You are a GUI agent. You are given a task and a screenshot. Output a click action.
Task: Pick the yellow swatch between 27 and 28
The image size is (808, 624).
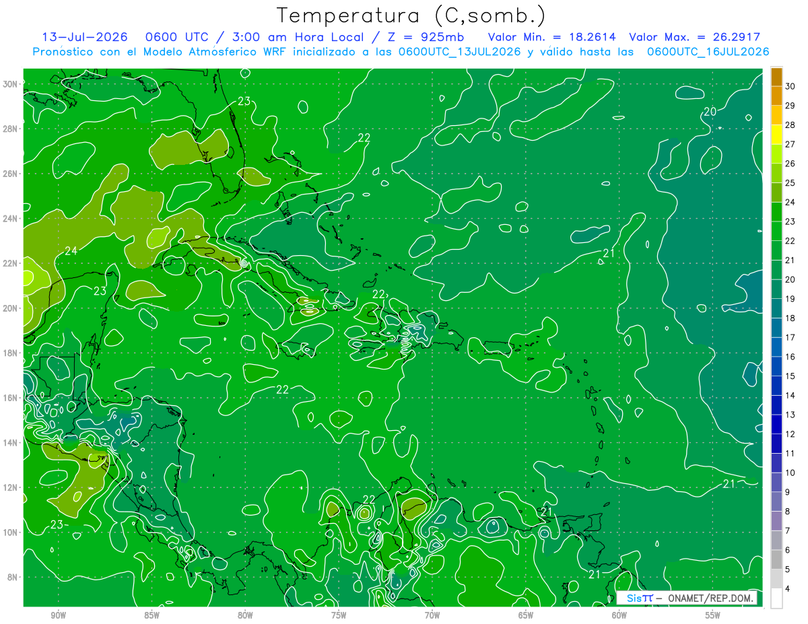[x=776, y=135]
